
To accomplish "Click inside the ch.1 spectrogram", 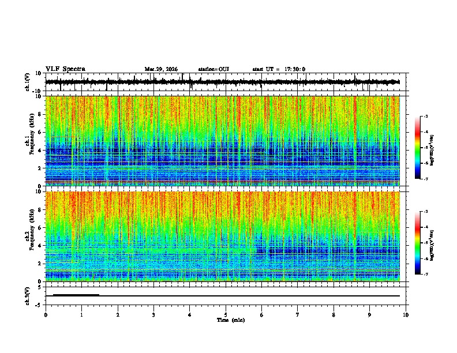I will coord(222,141).
